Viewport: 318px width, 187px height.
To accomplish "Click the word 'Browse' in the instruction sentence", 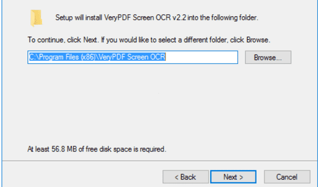I will pos(257,40).
